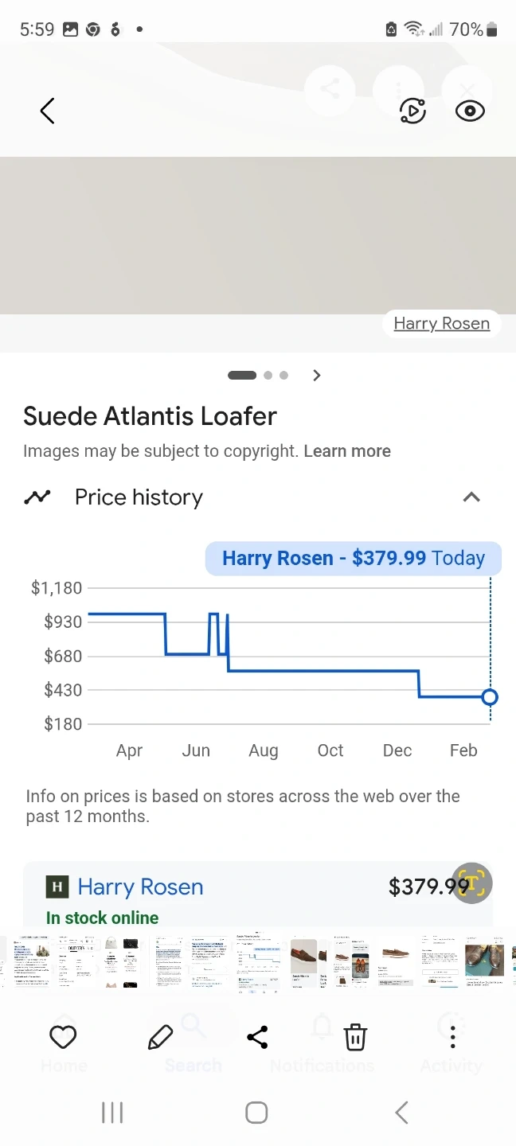
Task: Tap the Learn more copyright link
Action: coord(347,451)
